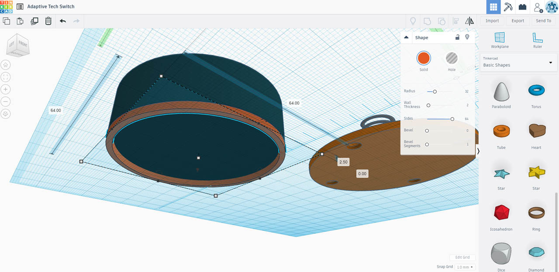
Task: Click Edit Grid near the bottom right
Action: coord(462,257)
